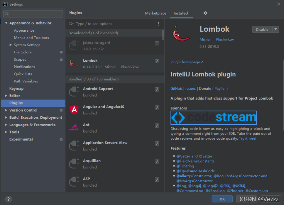
Task: Click the Try it free! link
Action: coord(247,139)
